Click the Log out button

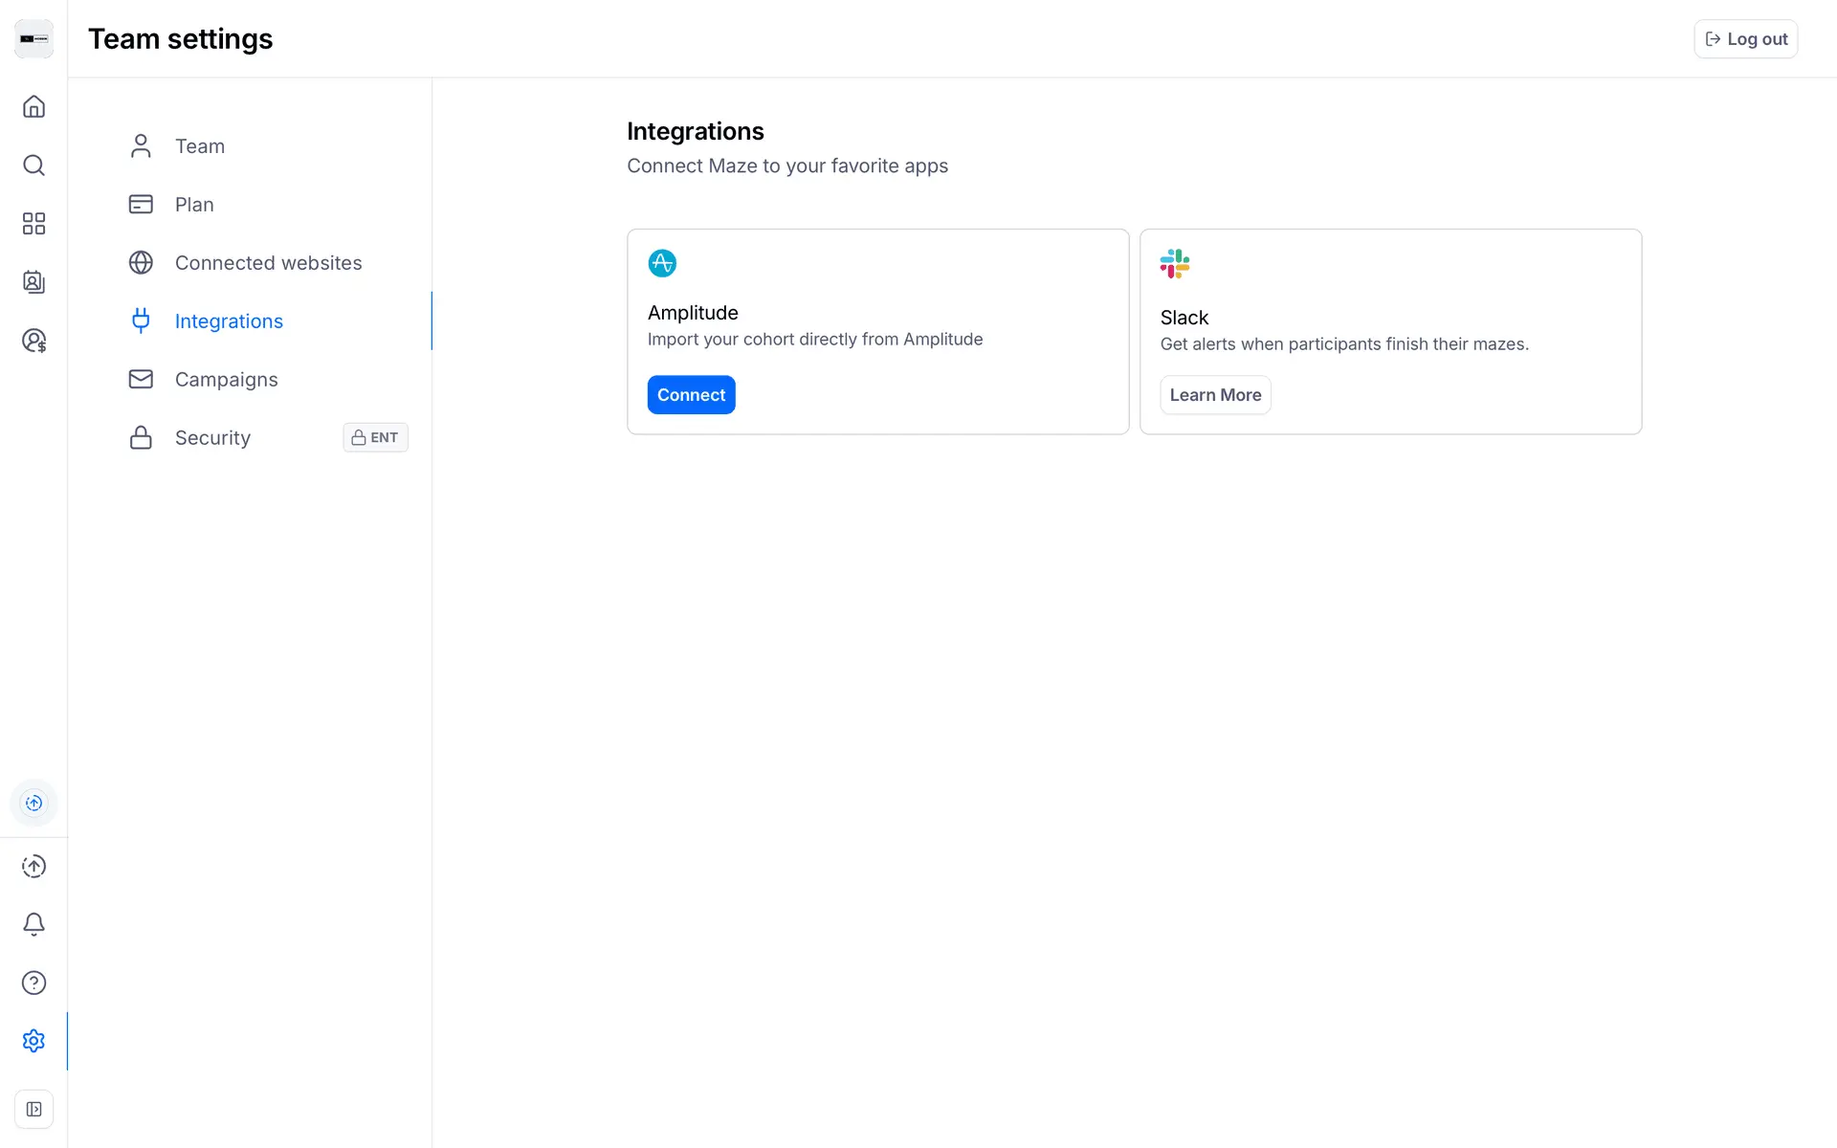pyautogui.click(x=1745, y=39)
